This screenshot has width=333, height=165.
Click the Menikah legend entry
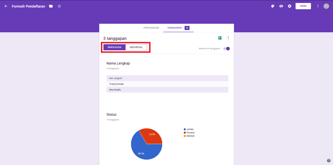[189, 136]
